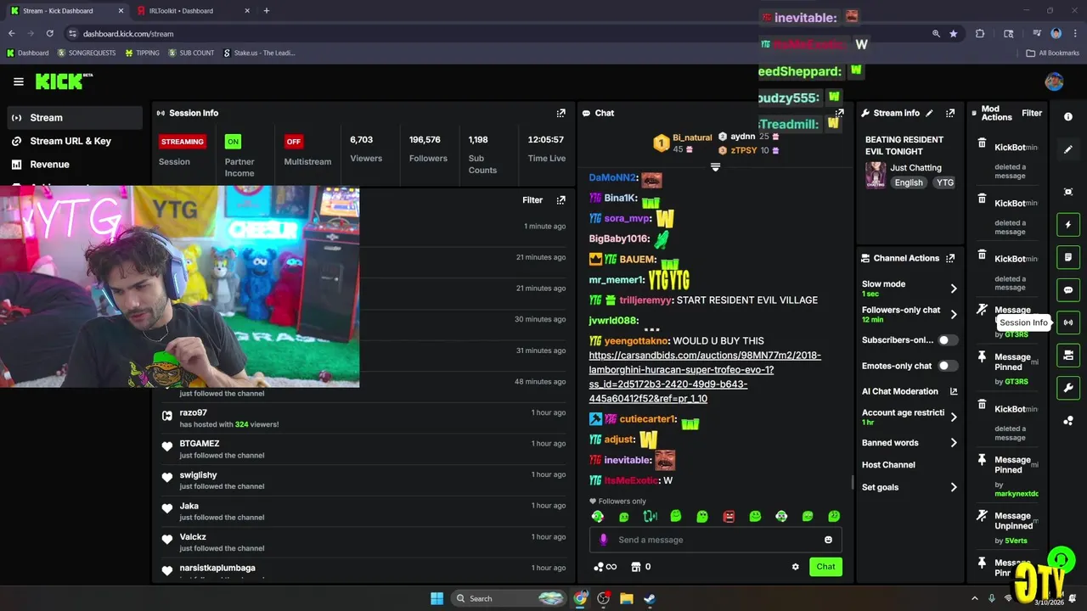Screen dimensions: 1087x611
Task: Click Filter in the Mod Actions panel
Action: point(1032,113)
